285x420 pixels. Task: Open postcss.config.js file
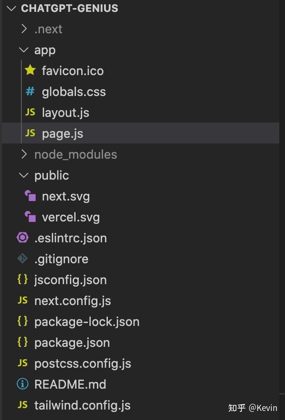pyautogui.click(x=82, y=363)
